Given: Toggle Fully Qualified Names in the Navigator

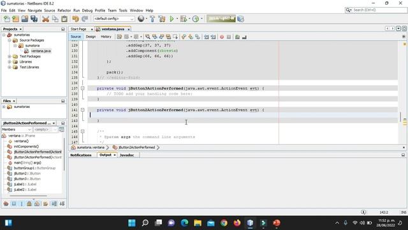Looking at the screenshot, I should [x=45, y=204].
